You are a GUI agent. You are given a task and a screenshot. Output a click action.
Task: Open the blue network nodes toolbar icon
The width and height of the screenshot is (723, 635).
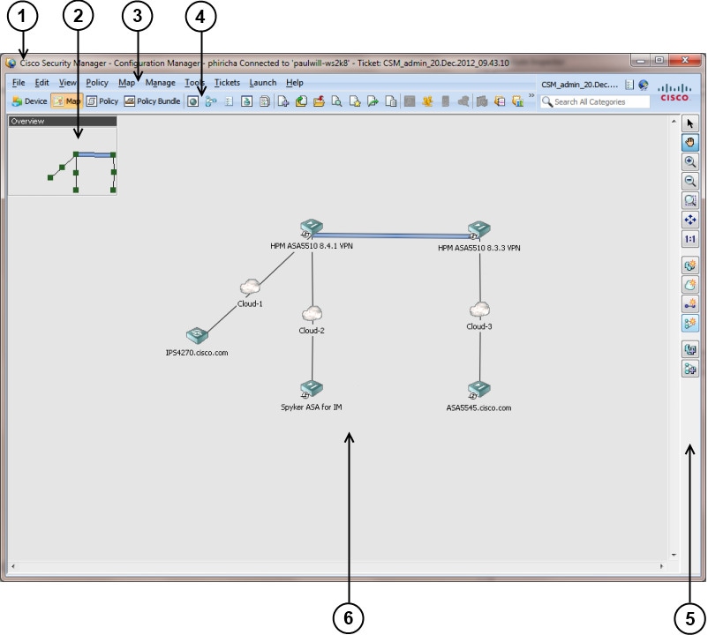211,101
